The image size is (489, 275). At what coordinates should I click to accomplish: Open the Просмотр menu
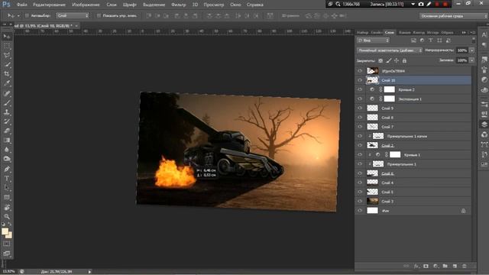coord(214,5)
